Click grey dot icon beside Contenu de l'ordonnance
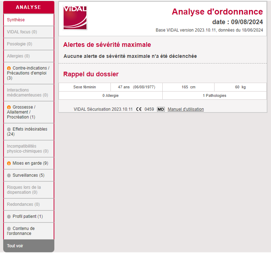This screenshot has height=253, width=271. (x=9, y=229)
